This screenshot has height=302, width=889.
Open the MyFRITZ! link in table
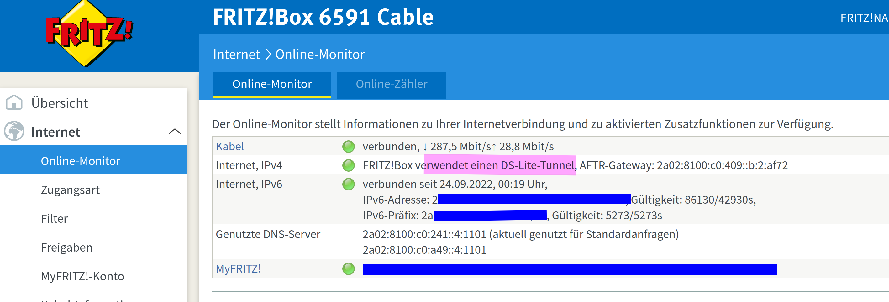pyautogui.click(x=238, y=268)
